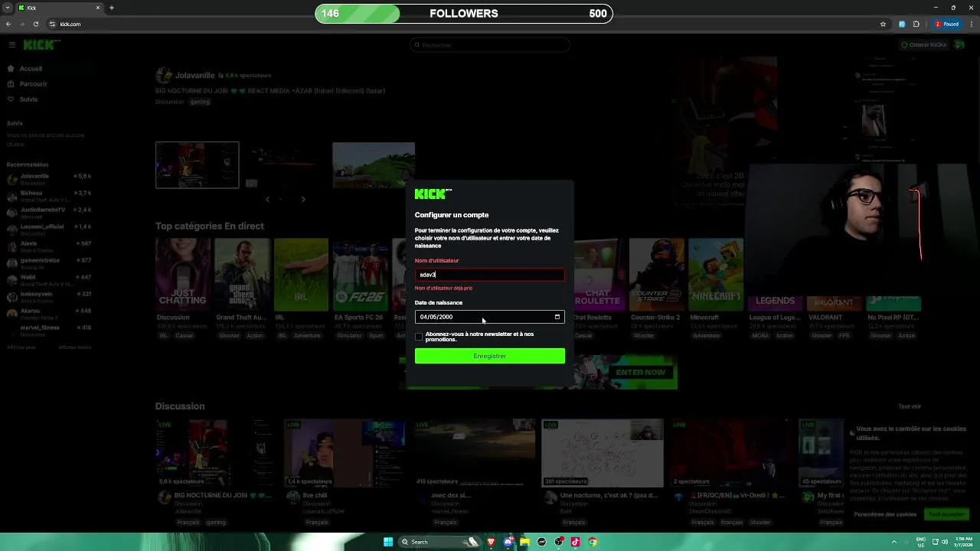980x551 pixels.
Task: Open Jolavanille channel in recommended list
Action: click(48, 179)
